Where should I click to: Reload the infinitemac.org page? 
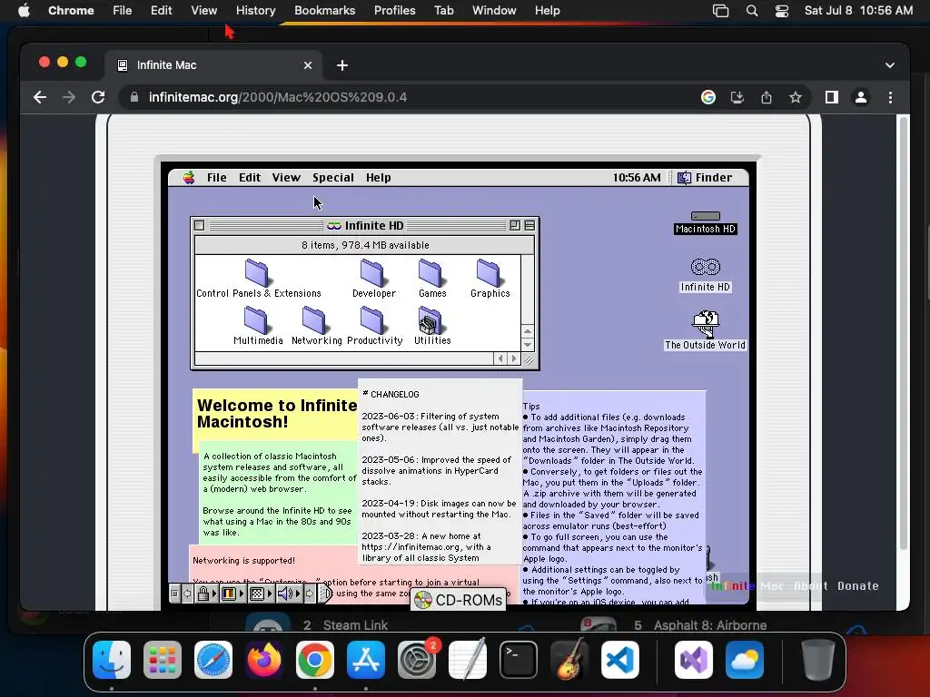pos(98,97)
